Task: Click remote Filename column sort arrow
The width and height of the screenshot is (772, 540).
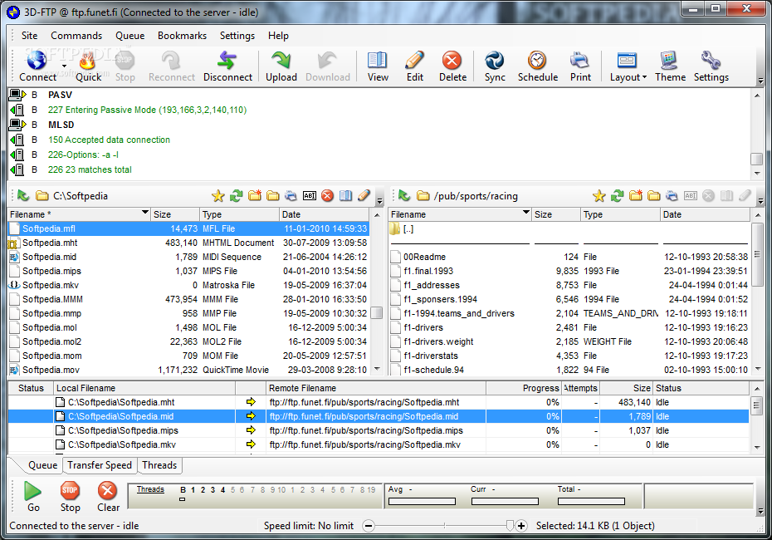Action: [525, 213]
